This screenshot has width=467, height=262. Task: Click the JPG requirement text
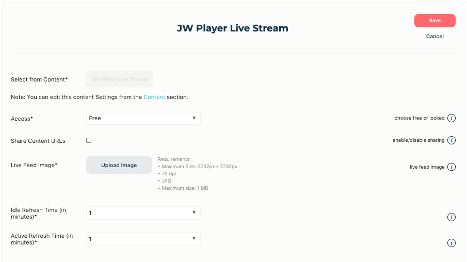pyautogui.click(x=167, y=181)
